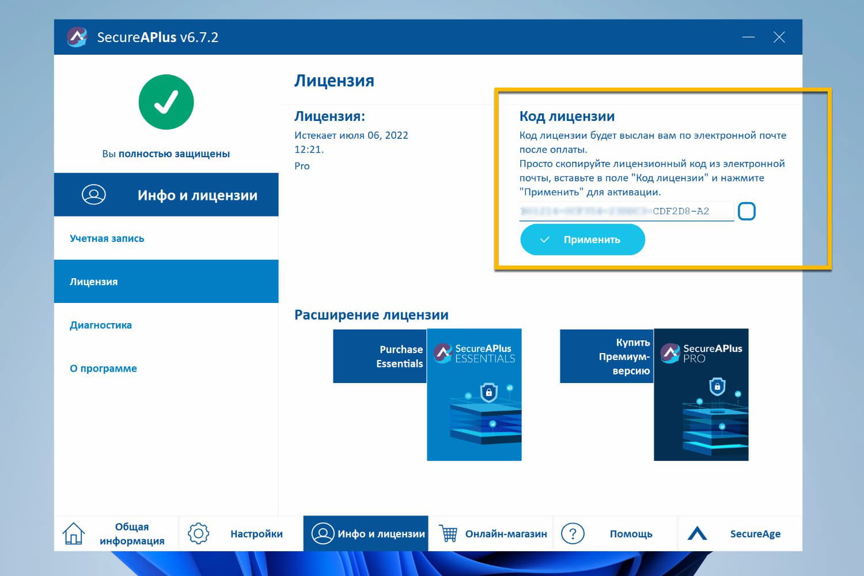The height and width of the screenshot is (576, 864).
Task: Open the Помощь tab
Action: 615,533
